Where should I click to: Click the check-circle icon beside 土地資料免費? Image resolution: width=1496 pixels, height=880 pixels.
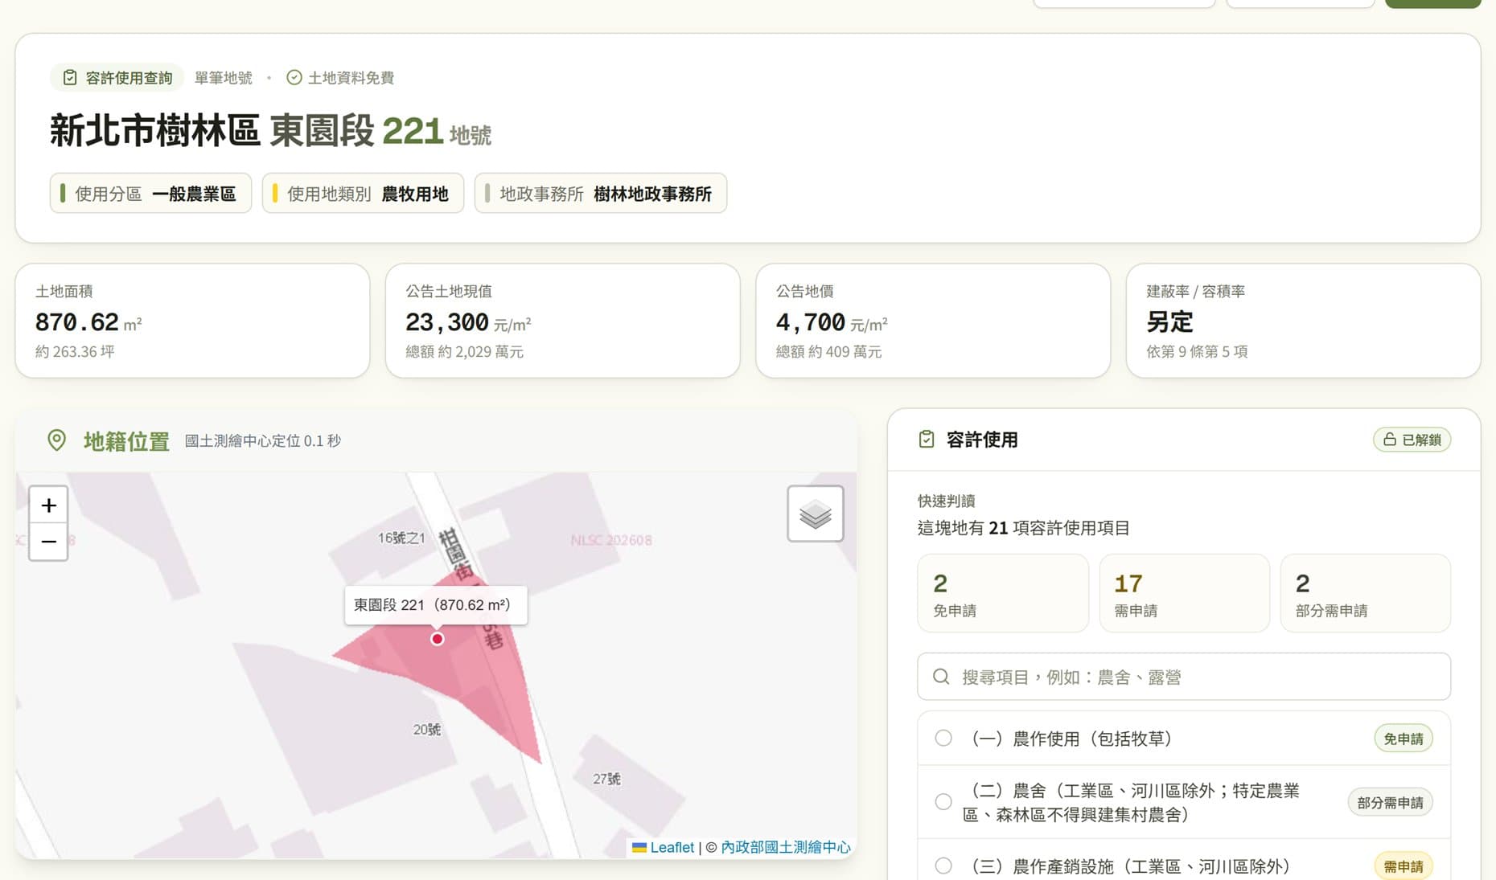(x=294, y=77)
